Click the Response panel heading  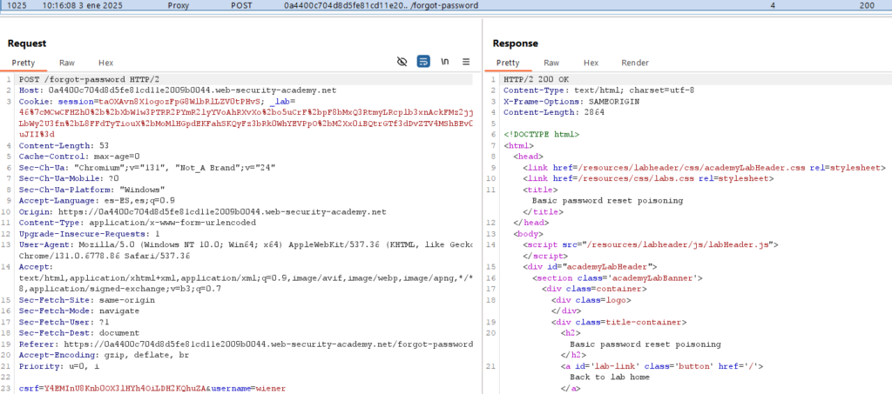pyautogui.click(x=515, y=43)
